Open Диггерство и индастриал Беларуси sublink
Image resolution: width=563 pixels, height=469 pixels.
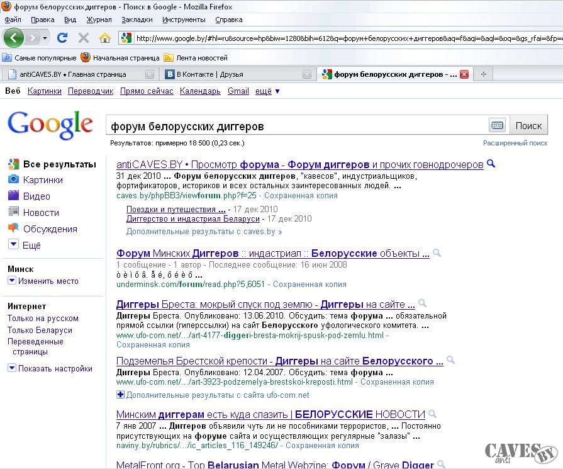[x=193, y=219]
